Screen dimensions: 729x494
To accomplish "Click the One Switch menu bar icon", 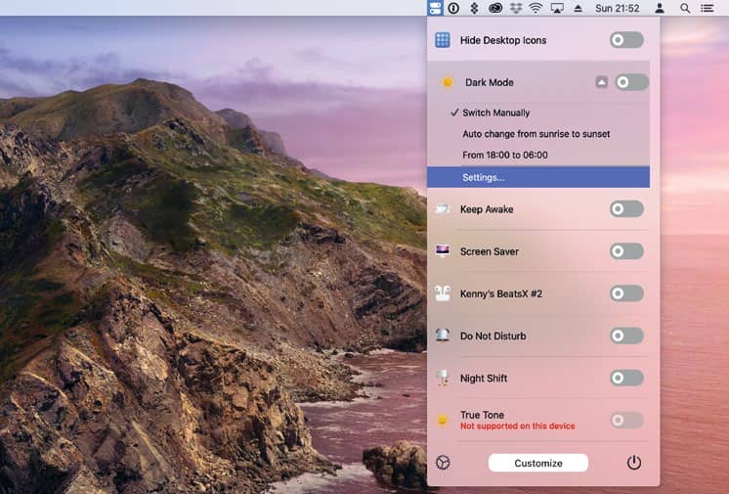I will pos(435,8).
